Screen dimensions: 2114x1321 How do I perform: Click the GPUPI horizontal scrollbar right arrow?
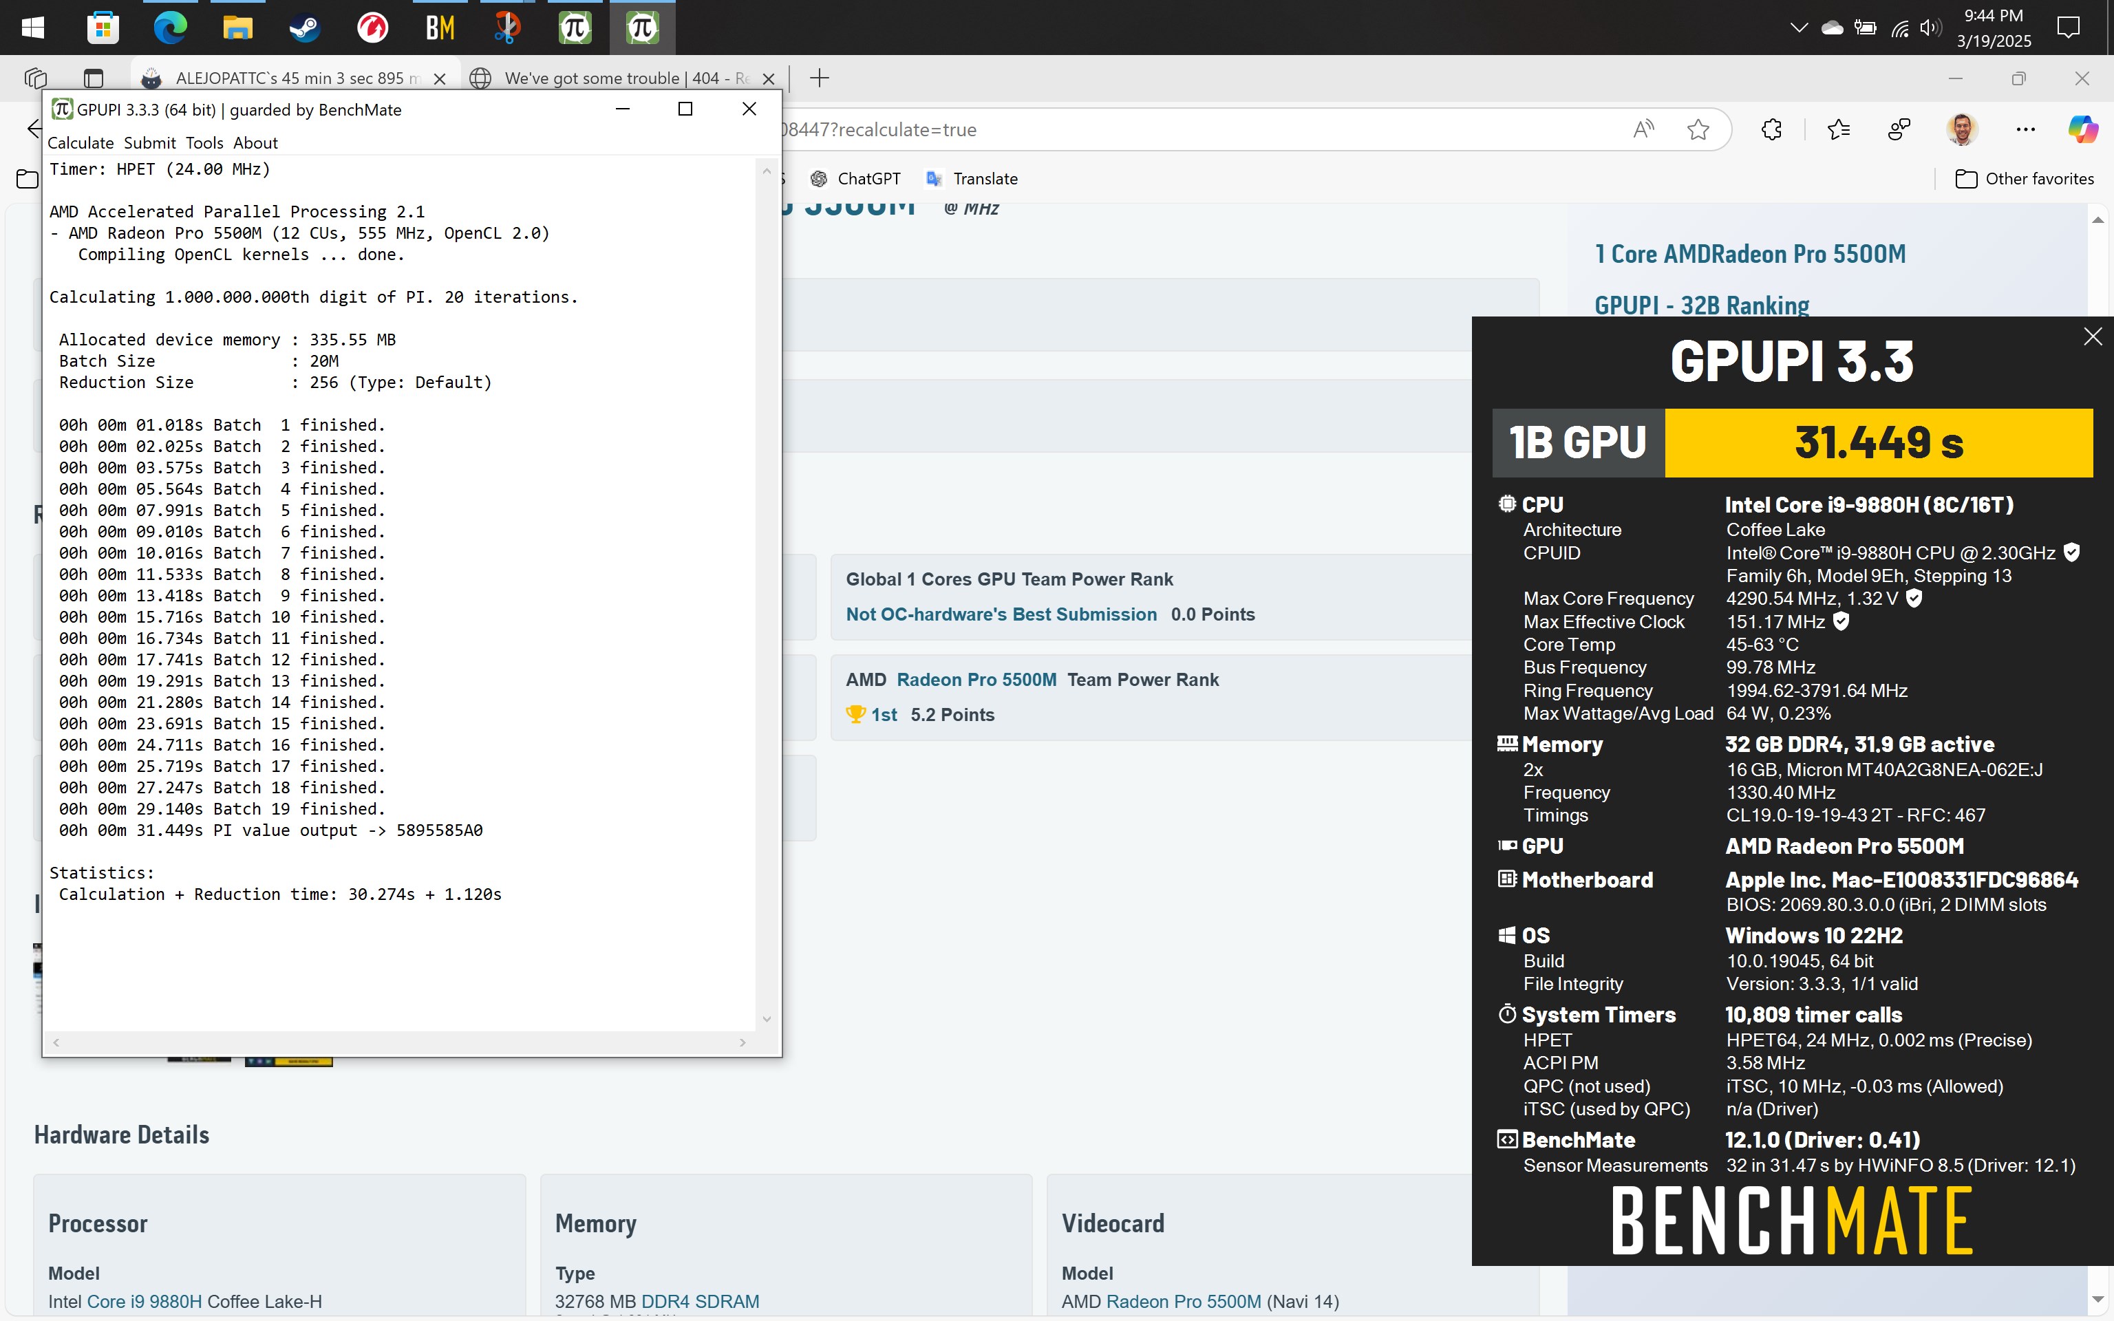pyautogui.click(x=743, y=1042)
